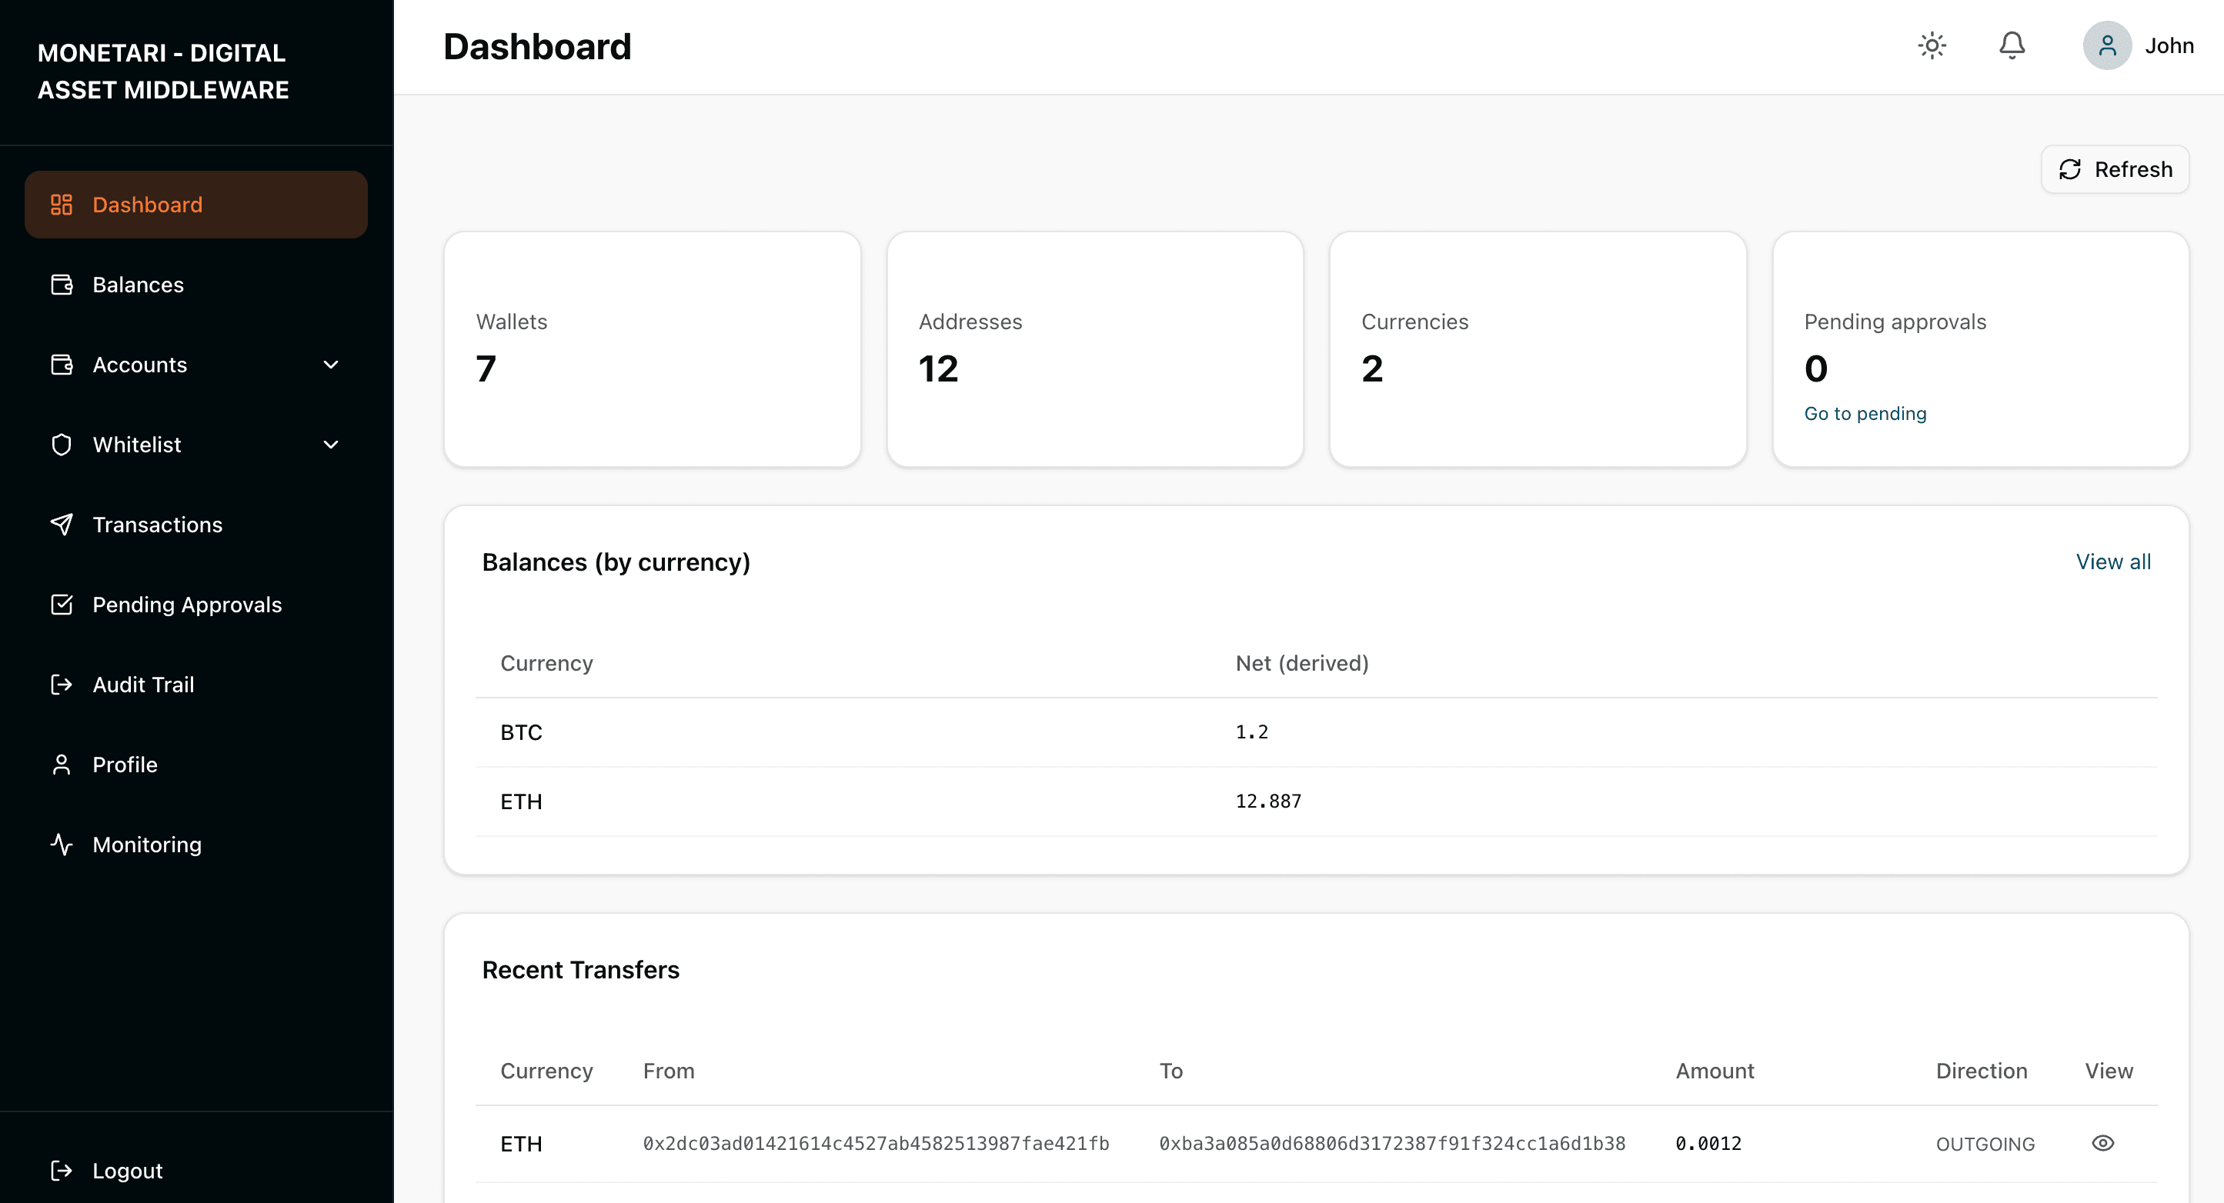
Task: Collapse the Accounts chevron
Action: [331, 364]
